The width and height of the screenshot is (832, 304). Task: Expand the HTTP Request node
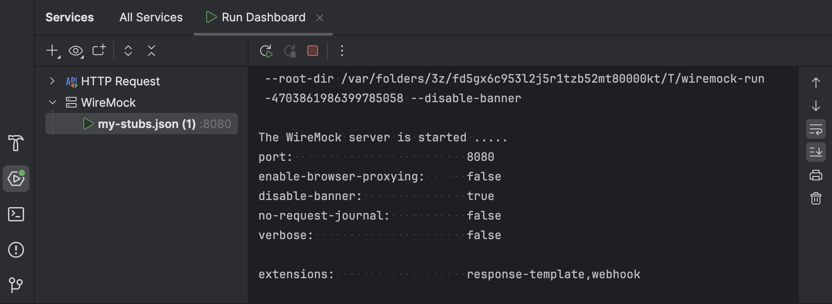[52, 81]
